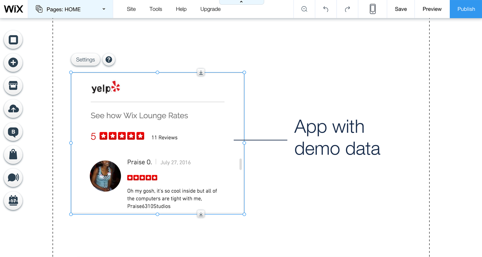Open the Site menu

pos(131,9)
